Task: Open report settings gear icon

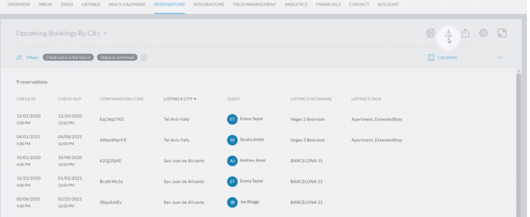Action: 483,33
